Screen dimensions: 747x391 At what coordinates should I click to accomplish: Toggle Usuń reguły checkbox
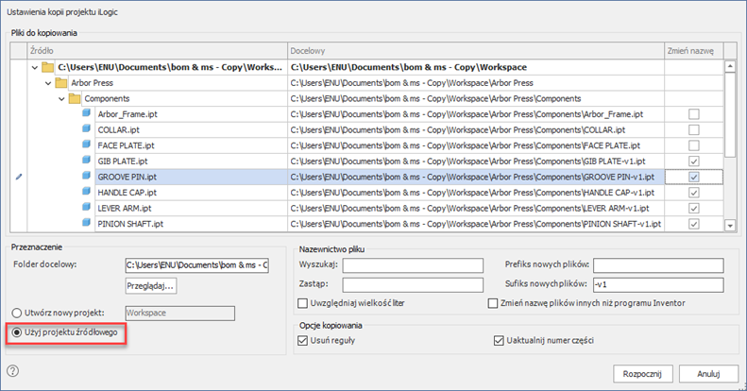click(303, 341)
